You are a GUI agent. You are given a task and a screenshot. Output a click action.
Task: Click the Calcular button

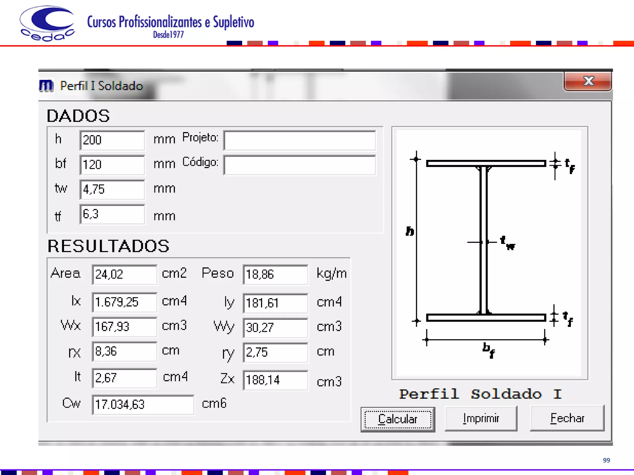click(398, 419)
